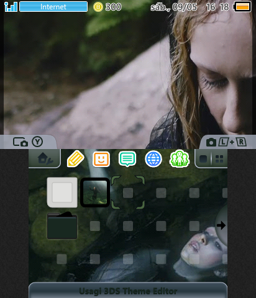This screenshot has height=298, width=256.
Task: Click the Usagi 3DS Theme Editor title
Action: click(128, 291)
